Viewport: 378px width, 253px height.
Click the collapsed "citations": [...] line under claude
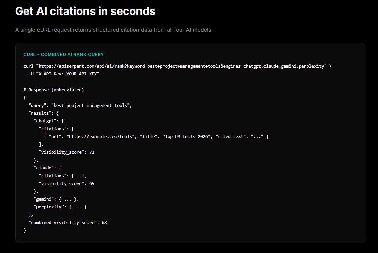[x=62, y=176]
